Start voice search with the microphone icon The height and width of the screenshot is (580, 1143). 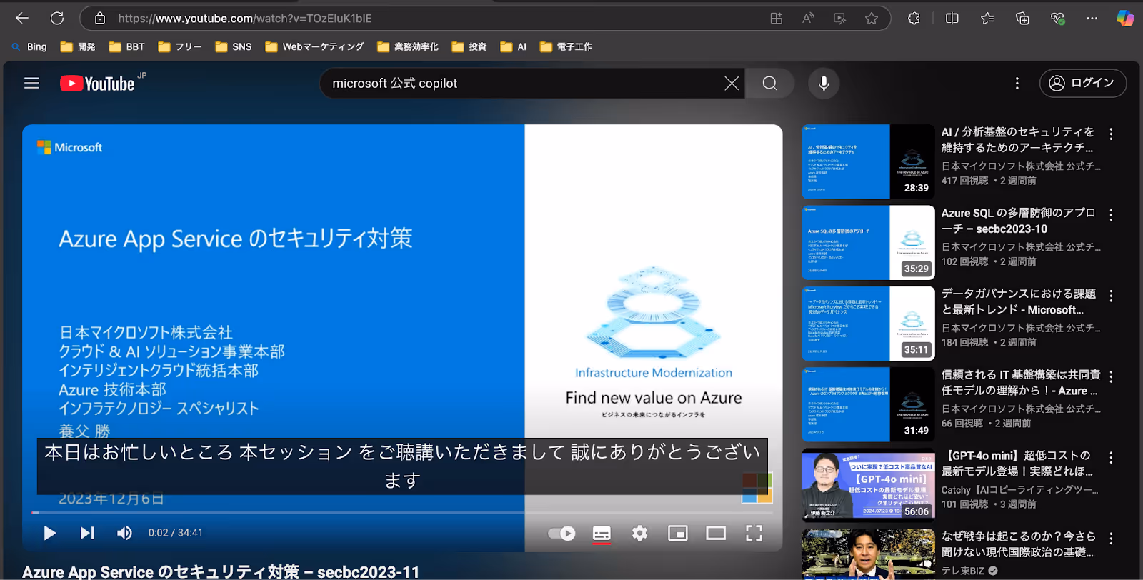pyautogui.click(x=824, y=84)
